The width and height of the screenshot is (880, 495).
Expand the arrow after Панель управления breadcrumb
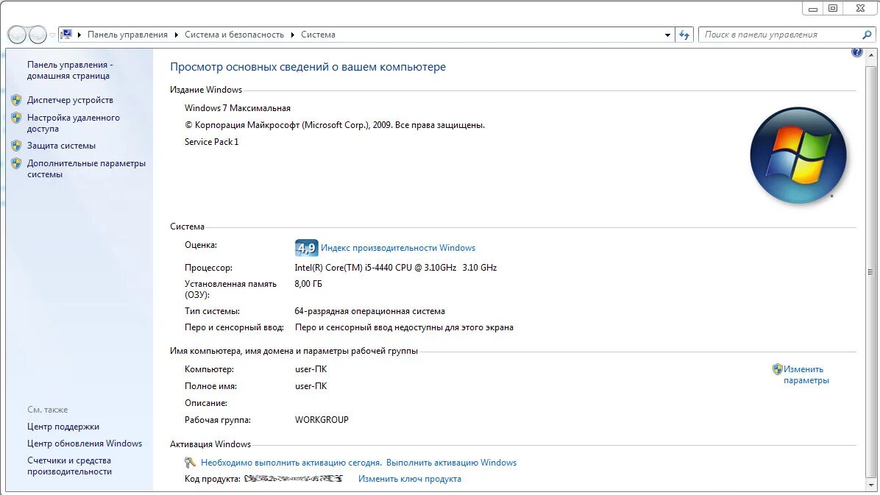click(177, 35)
